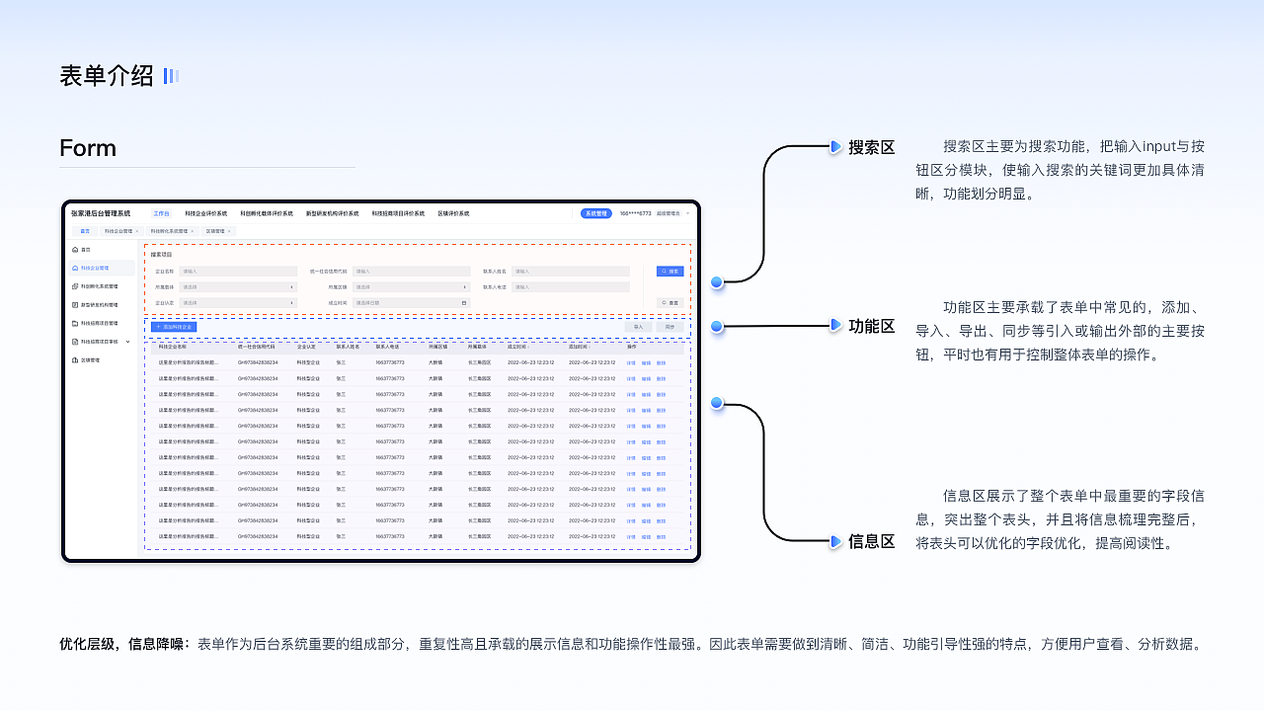Image resolution: width=1264 pixels, height=711 pixels.
Task: Open the 所属载体 dropdown
Action: coord(238,287)
